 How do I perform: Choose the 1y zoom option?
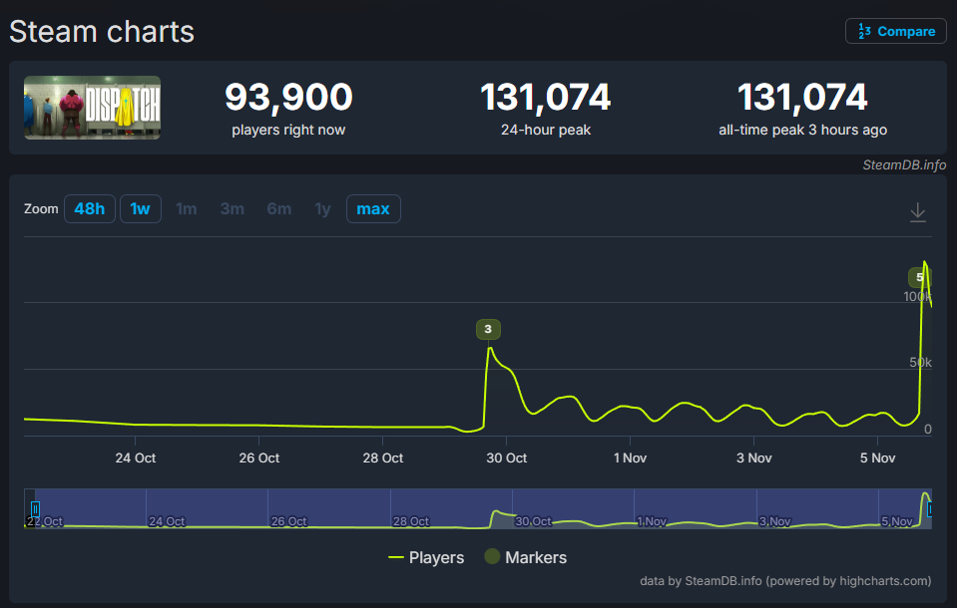pos(322,209)
